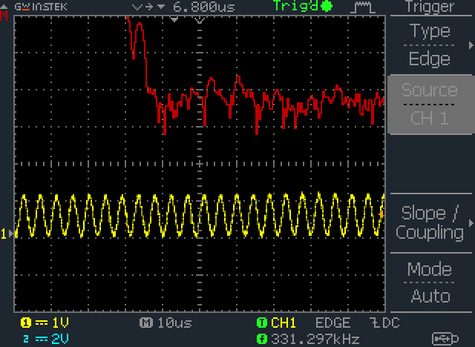Click the trigger position marker at grid top
Image resolution: width=475 pixels, height=347 pixels.
point(174,20)
